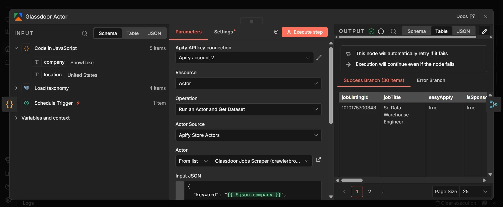Click the Snowflake company value
The image size is (503, 207).
82,63
